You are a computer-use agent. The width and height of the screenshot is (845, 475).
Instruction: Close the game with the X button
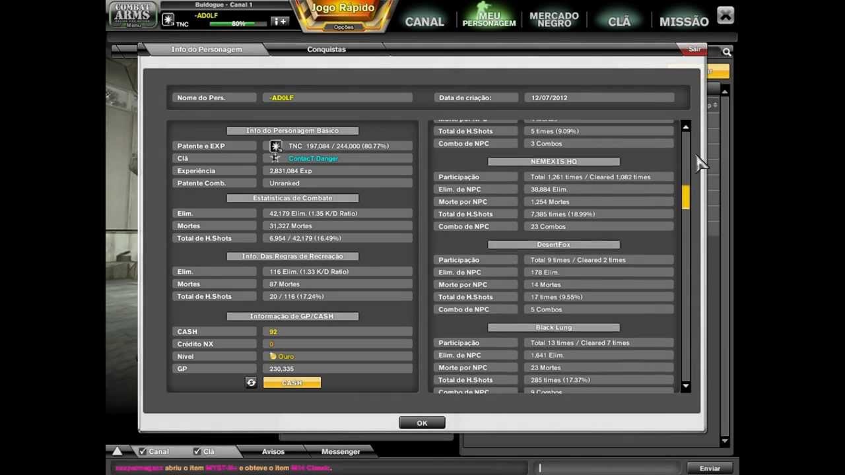click(726, 15)
